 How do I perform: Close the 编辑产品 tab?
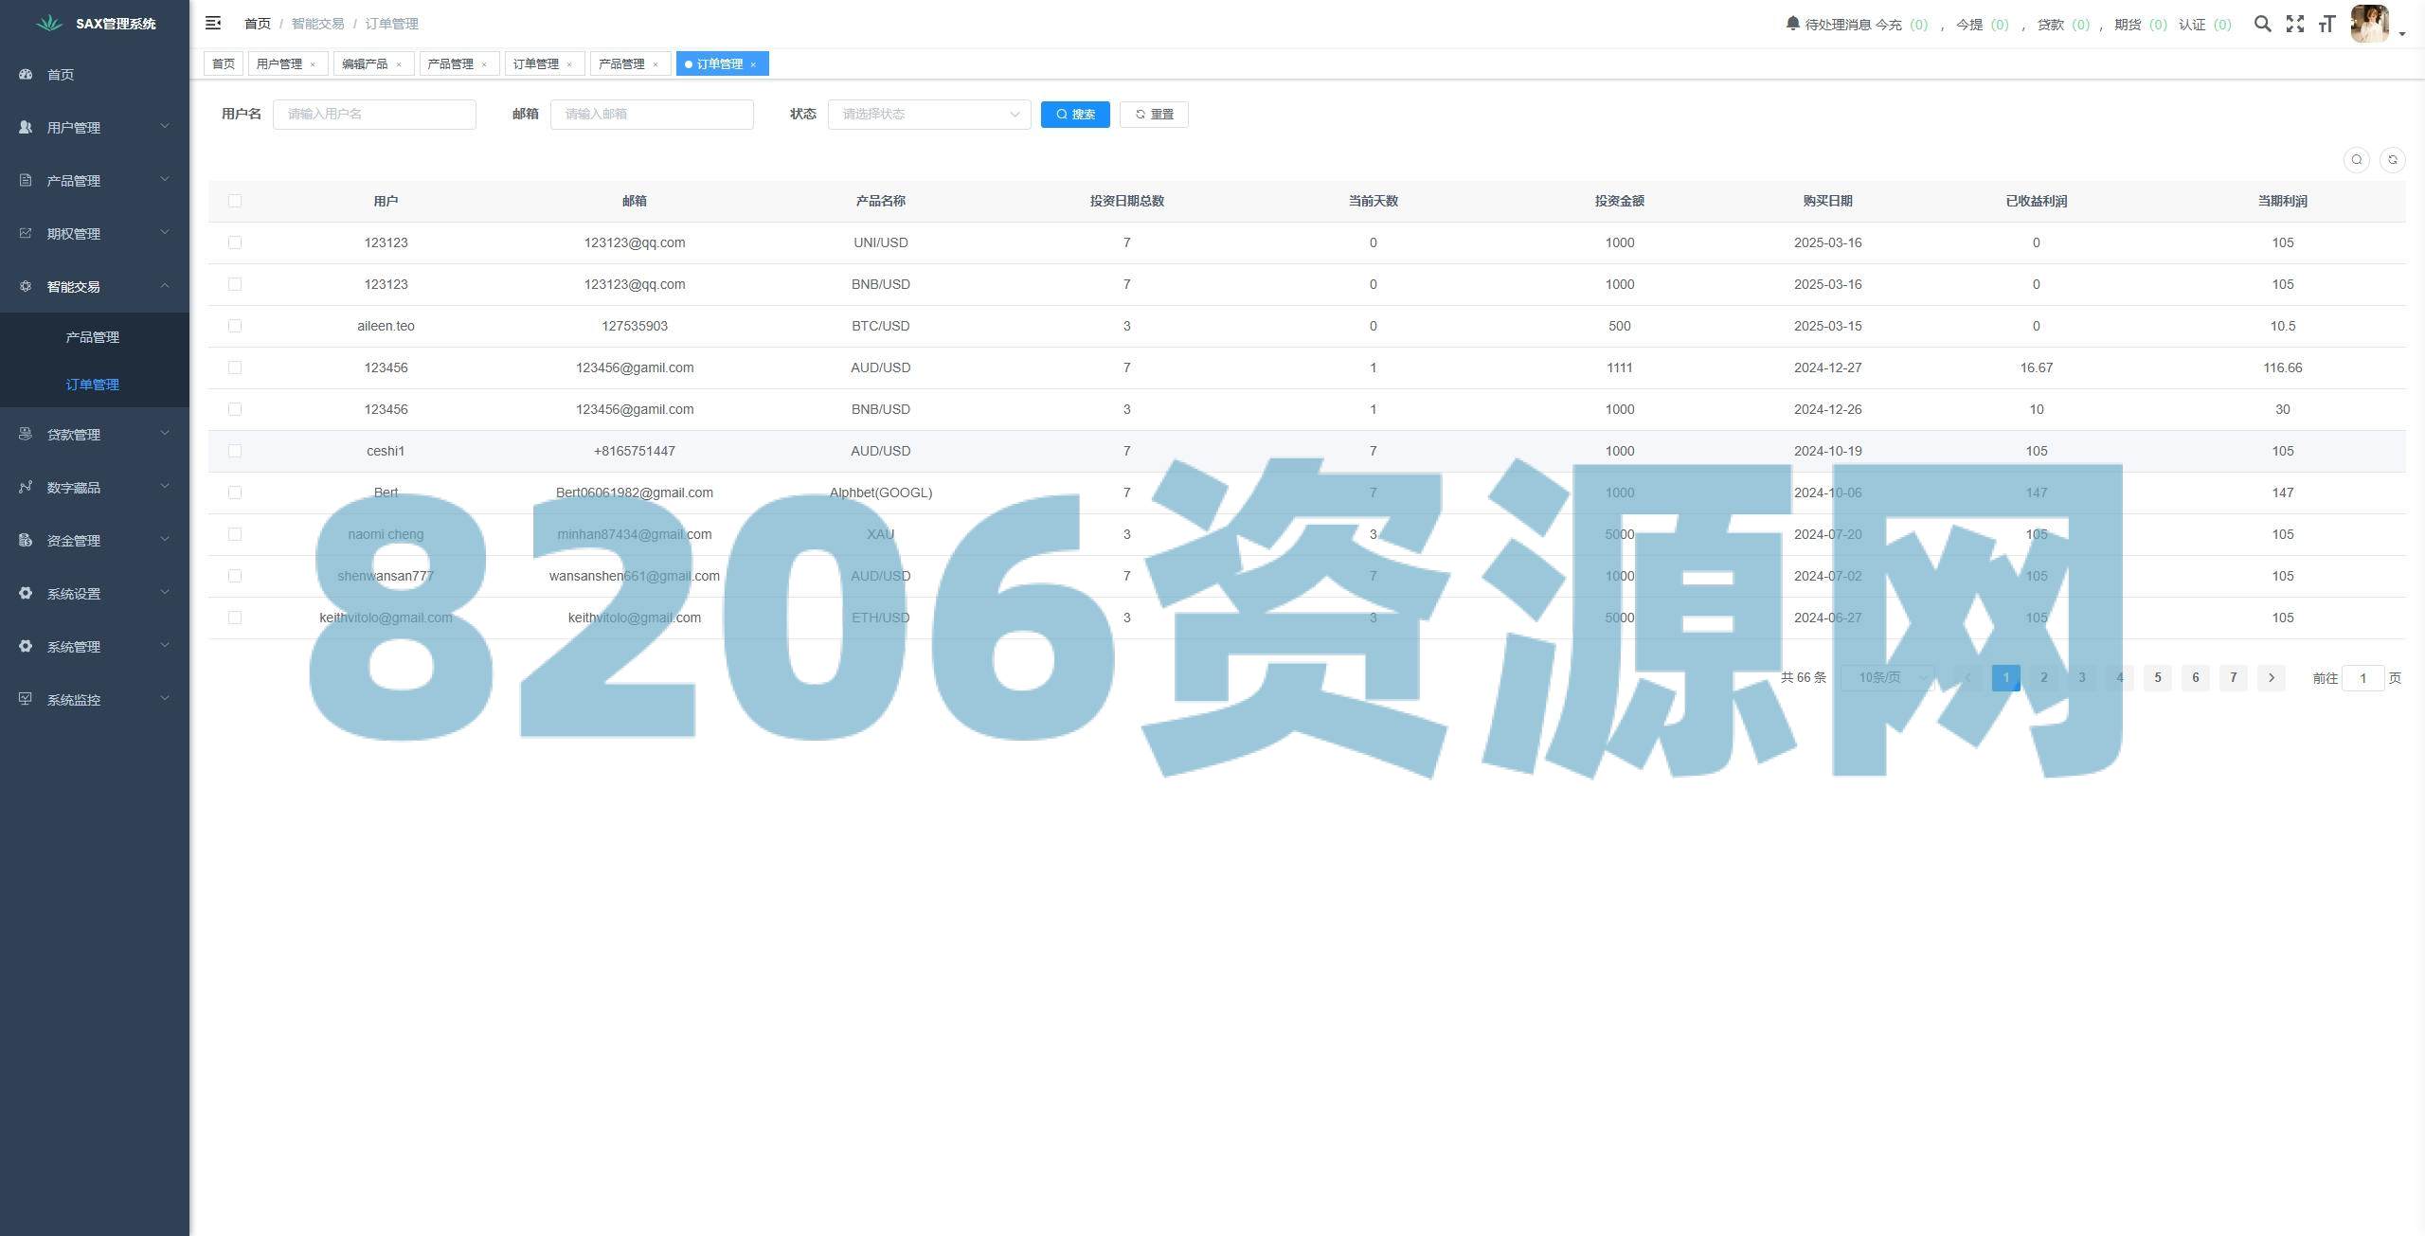399,64
